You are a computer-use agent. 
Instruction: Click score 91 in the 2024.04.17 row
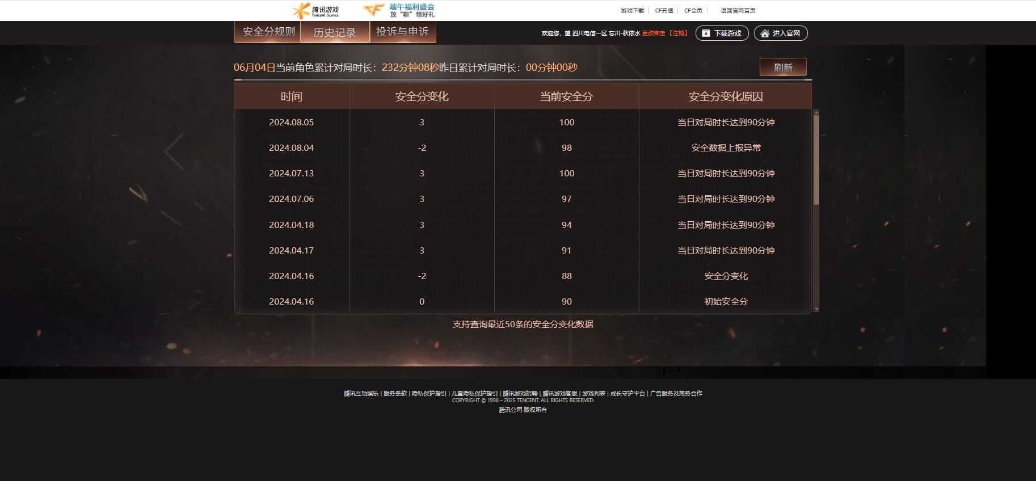(566, 250)
